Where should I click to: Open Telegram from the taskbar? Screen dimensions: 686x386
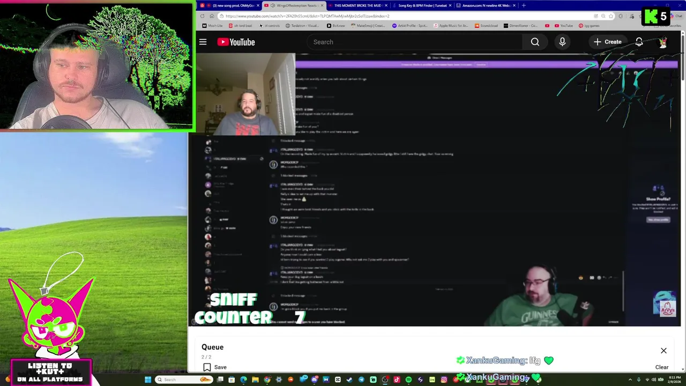click(x=361, y=380)
